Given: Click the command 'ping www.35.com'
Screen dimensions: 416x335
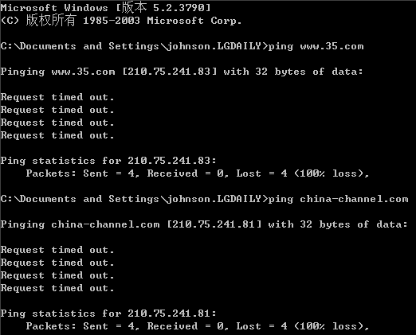Looking at the screenshot, I should [316, 46].
